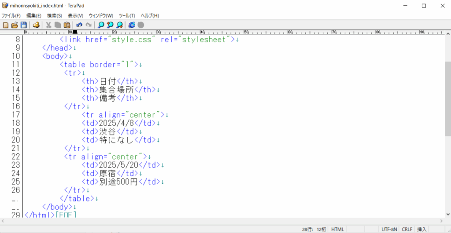This screenshot has width=451, height=233.
Task: Open the ツール(T) menu
Action: [127, 15]
